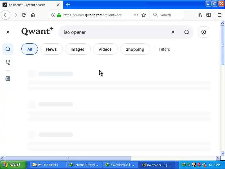Switch to Internet Download Manager taskbar window
Viewport: 225px width, 169px height.
(x=84, y=165)
